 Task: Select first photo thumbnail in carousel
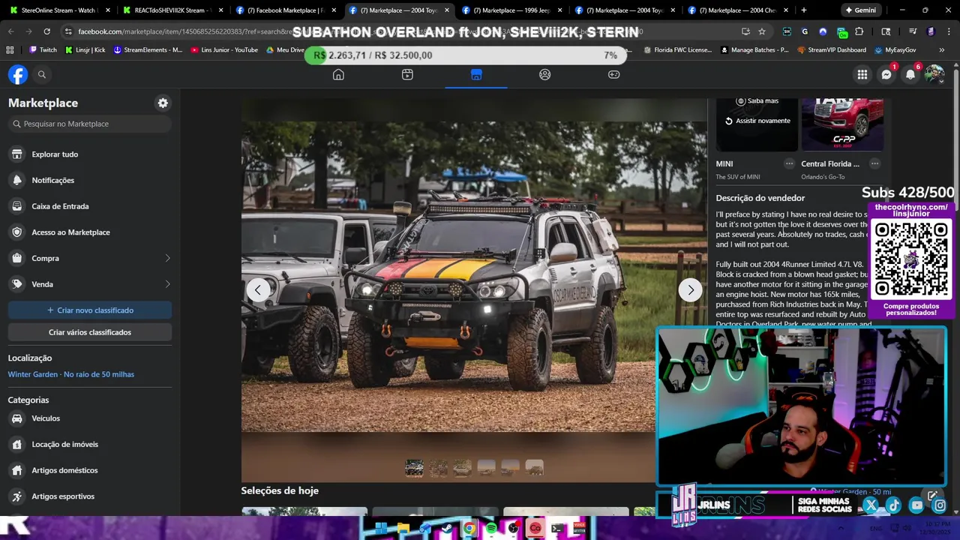click(x=414, y=468)
